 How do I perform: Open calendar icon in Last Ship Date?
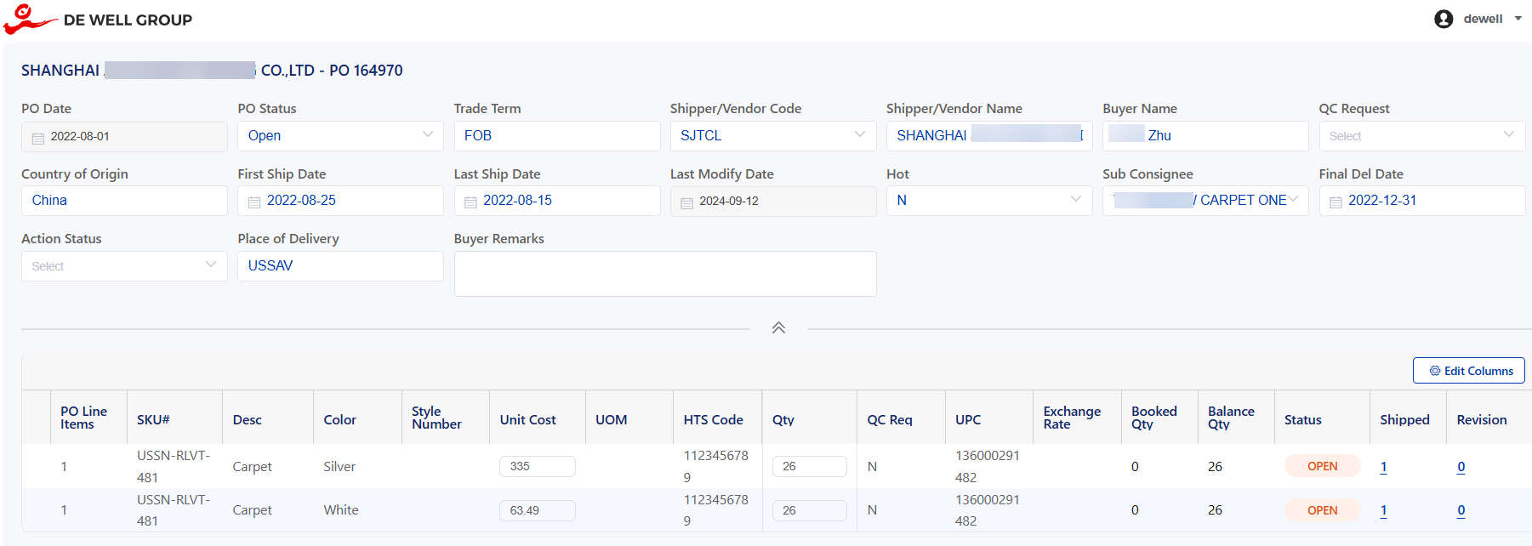470,202
